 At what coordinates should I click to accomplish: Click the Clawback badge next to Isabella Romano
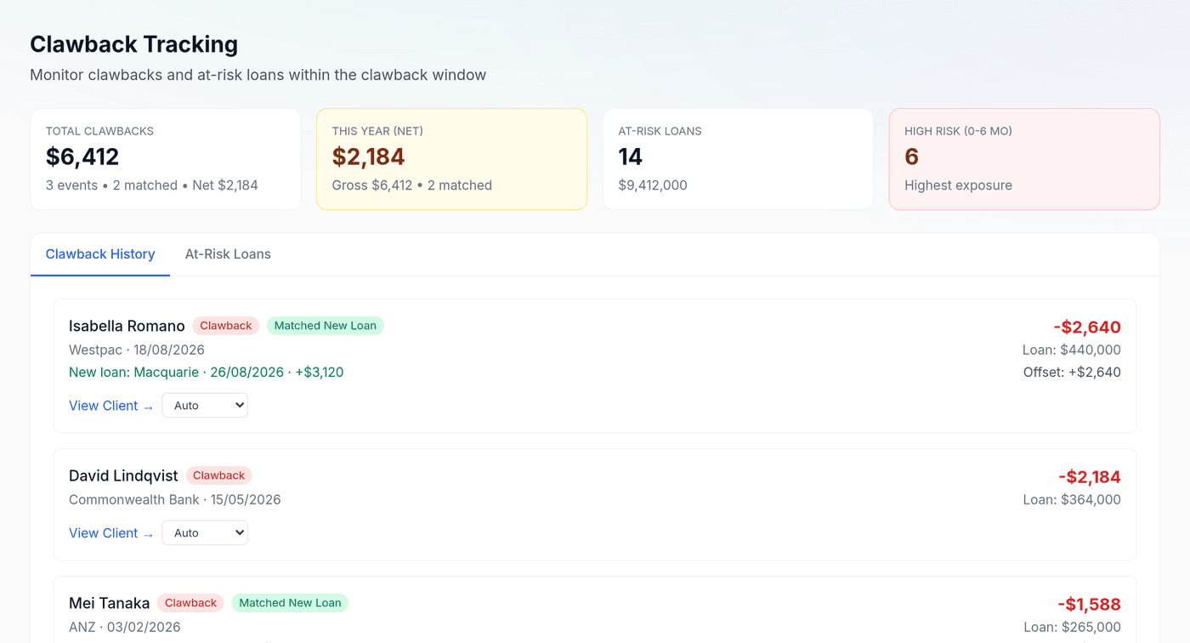(226, 326)
